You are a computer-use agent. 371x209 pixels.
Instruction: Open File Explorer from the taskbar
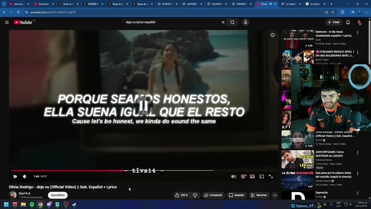click(23, 205)
